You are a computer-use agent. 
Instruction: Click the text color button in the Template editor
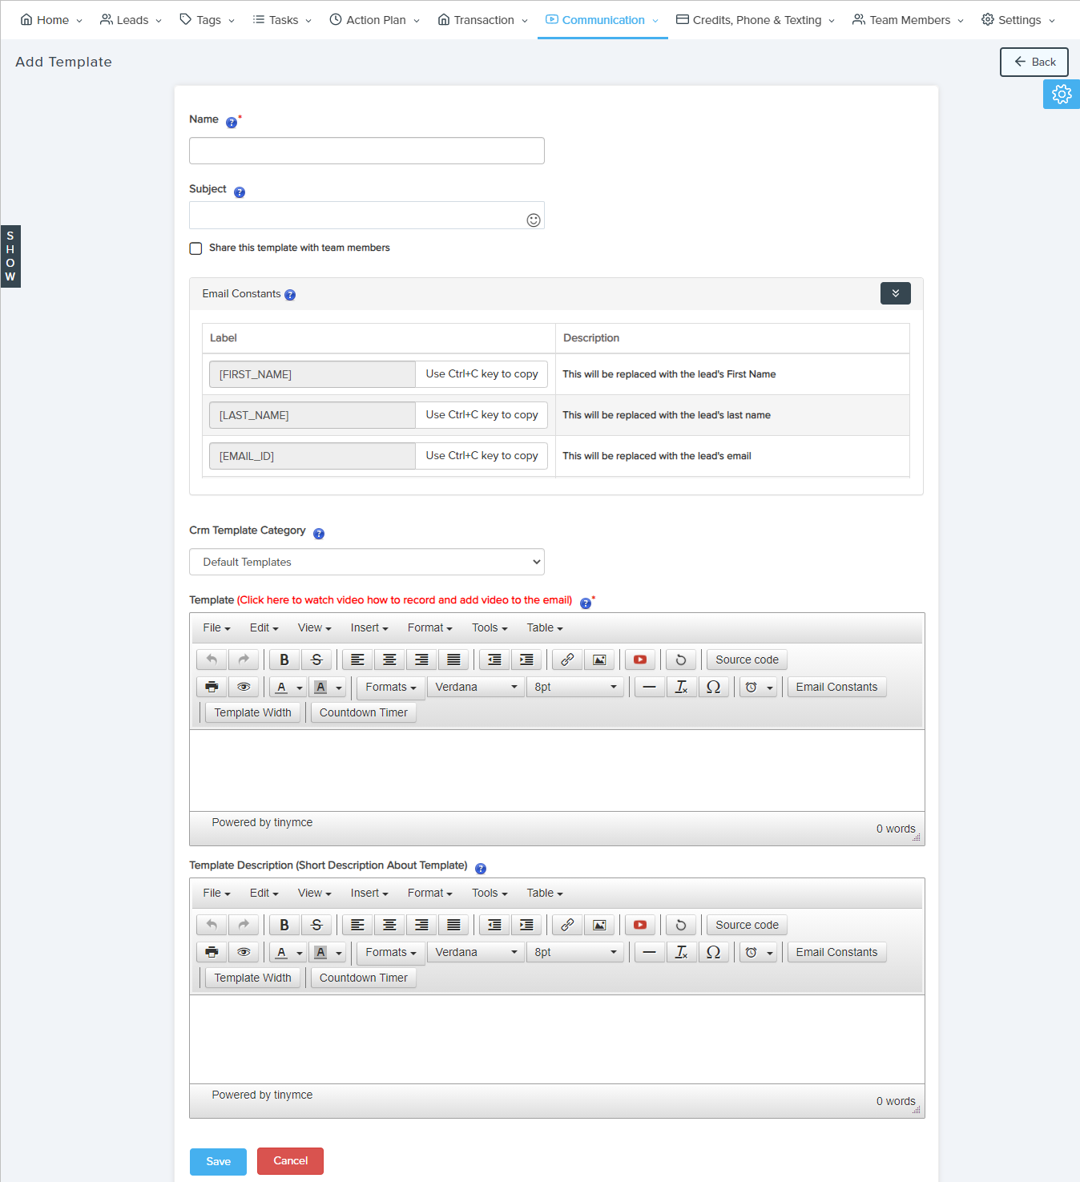281,687
